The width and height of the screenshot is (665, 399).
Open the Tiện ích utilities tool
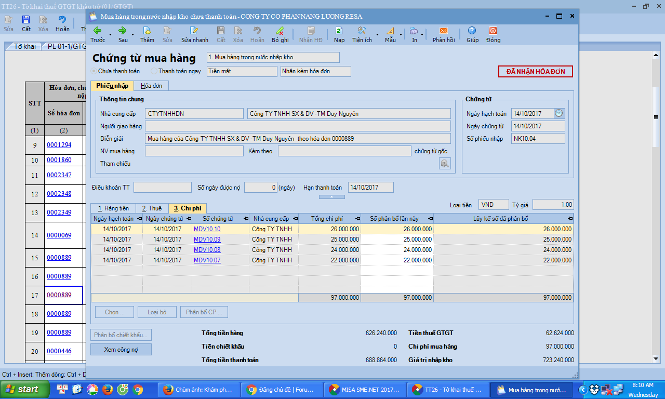362,34
